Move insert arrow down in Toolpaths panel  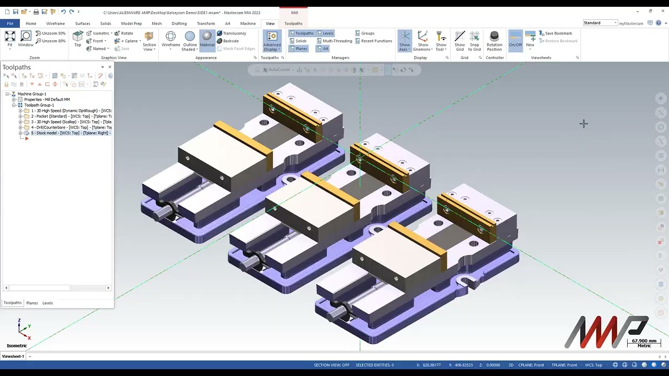(x=32, y=84)
